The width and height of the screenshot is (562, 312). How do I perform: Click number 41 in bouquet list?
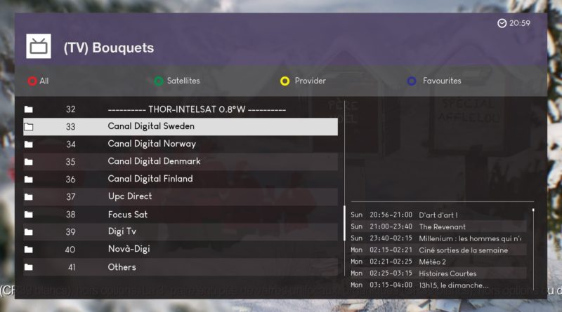point(72,267)
